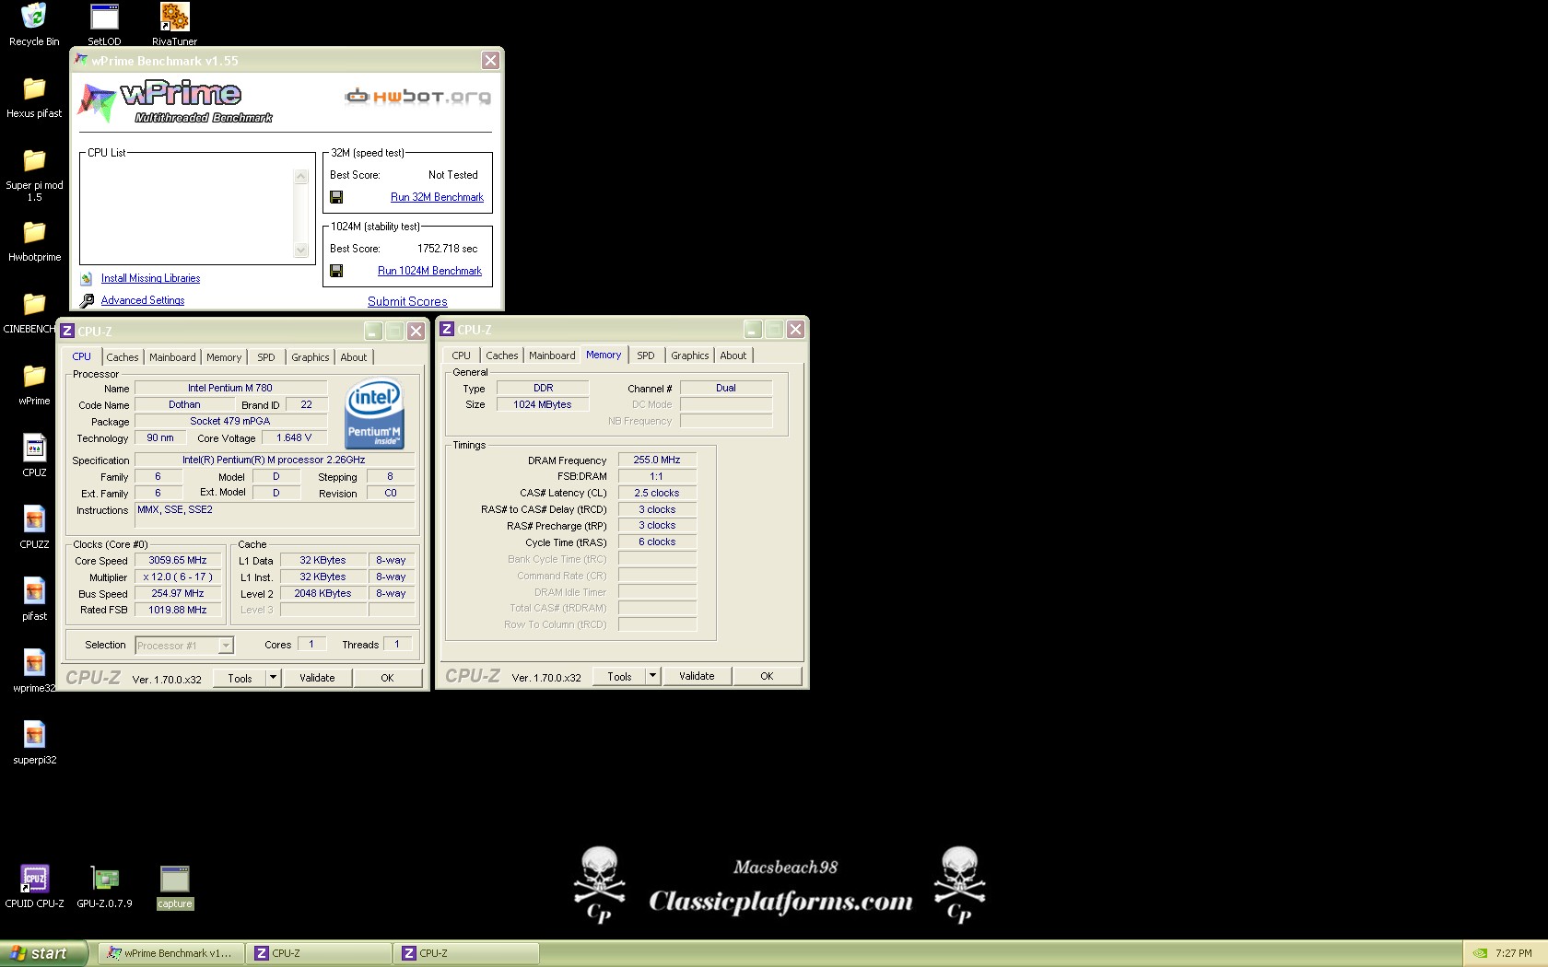Click scroll-up arrow in CPU List
The height and width of the screenshot is (967, 1548).
[x=300, y=176]
